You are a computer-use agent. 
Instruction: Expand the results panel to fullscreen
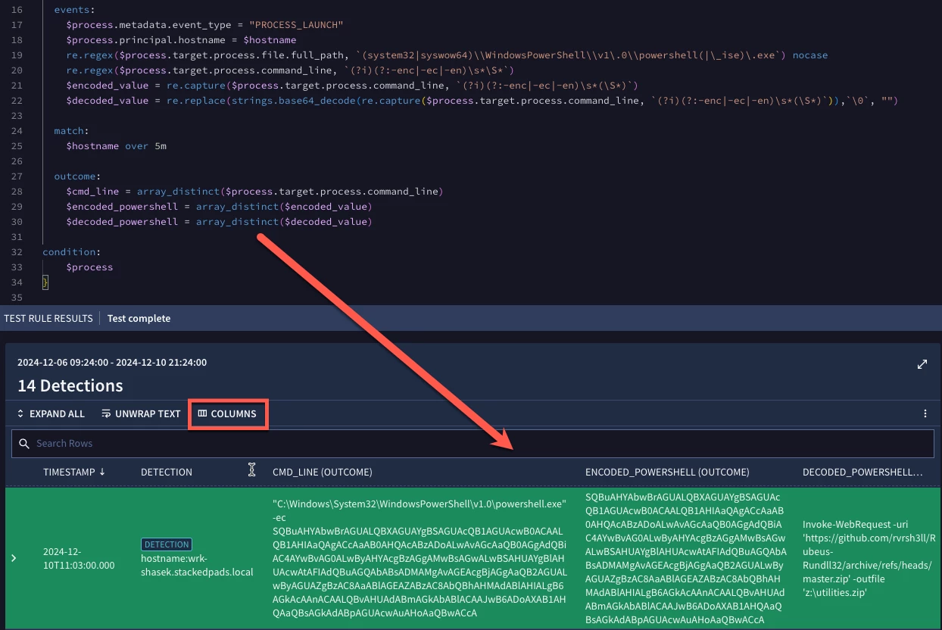pyautogui.click(x=922, y=364)
